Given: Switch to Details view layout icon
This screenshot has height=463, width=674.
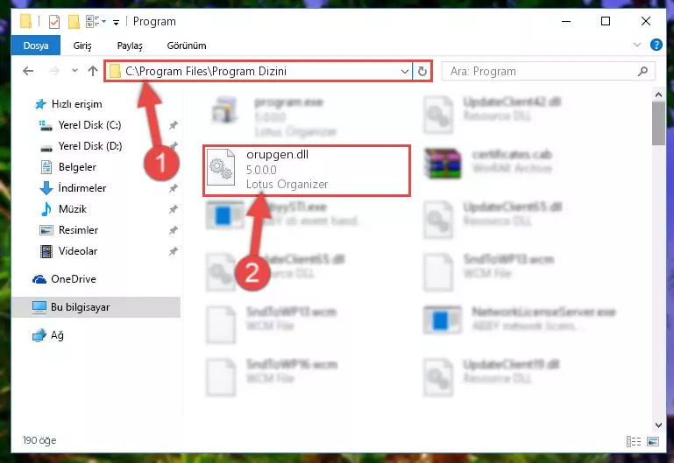Looking at the screenshot, I should coord(634,441).
